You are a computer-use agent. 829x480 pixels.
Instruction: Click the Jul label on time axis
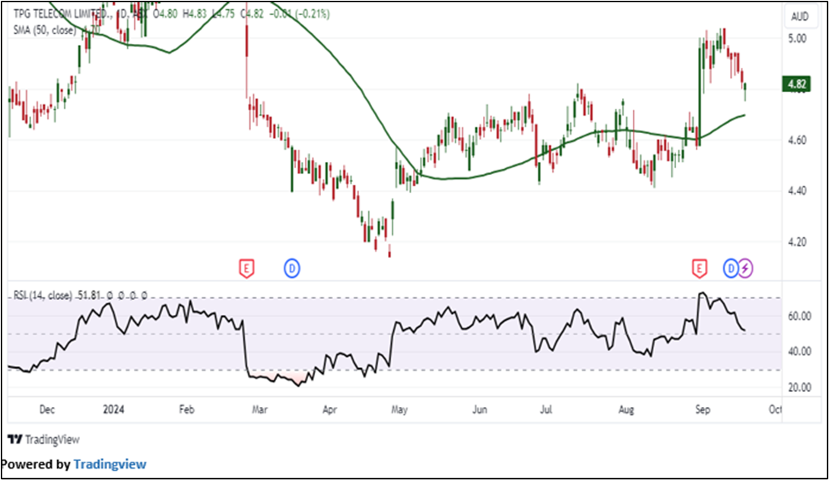tap(546, 410)
